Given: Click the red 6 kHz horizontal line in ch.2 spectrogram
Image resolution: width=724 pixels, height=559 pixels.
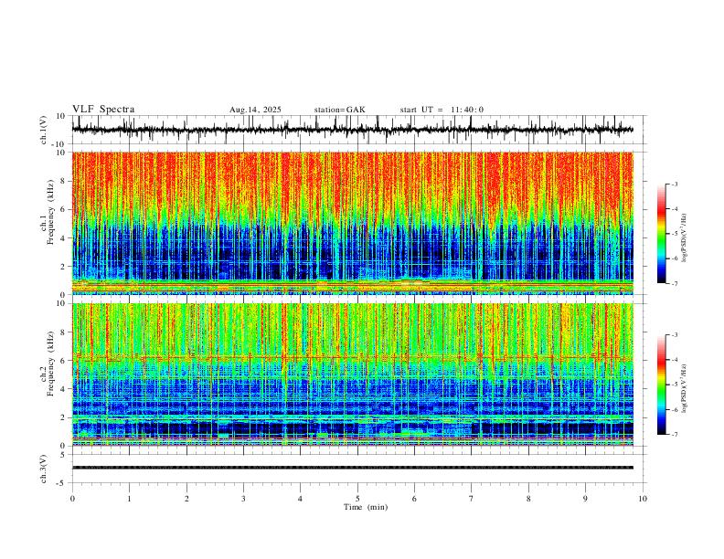Looking at the screenshot, I should tap(352, 357).
